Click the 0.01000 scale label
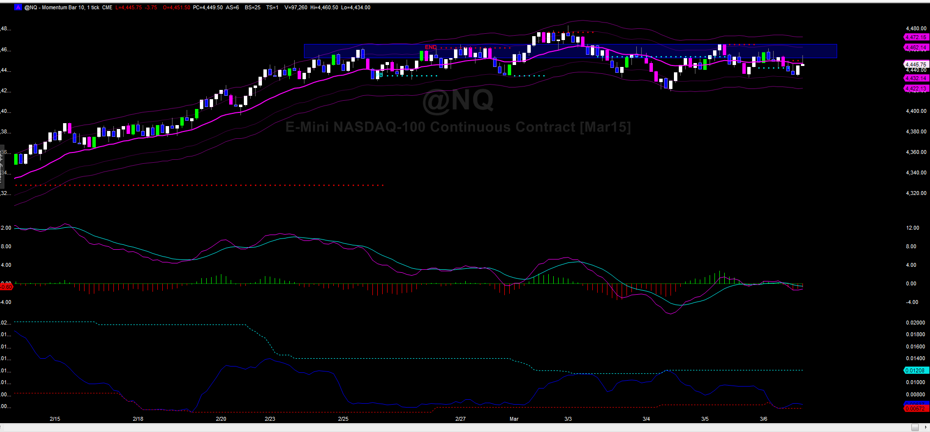Screen dimensions: 930x432 tap(915, 382)
